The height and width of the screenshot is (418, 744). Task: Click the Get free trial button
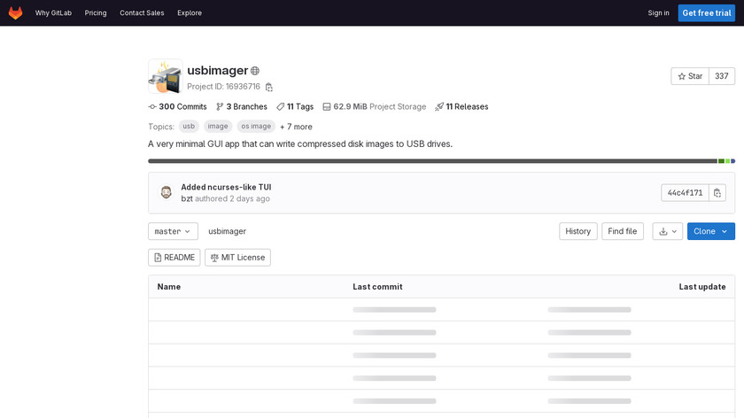(707, 12)
